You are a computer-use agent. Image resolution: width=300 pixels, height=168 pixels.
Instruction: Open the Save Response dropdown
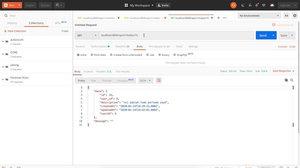point(283,71)
